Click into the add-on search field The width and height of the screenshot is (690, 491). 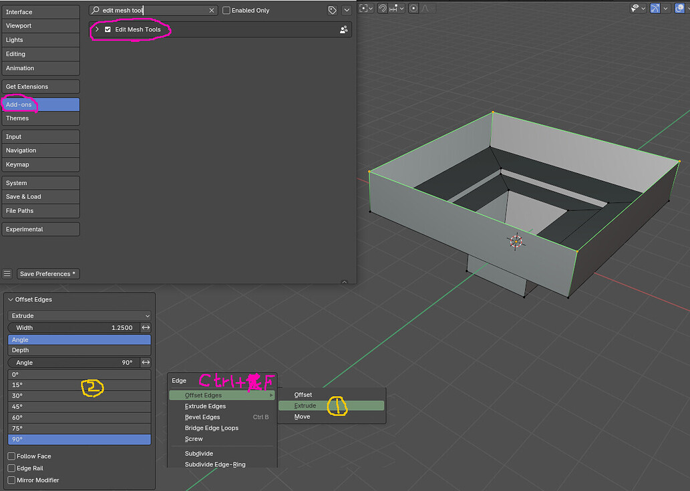154,10
